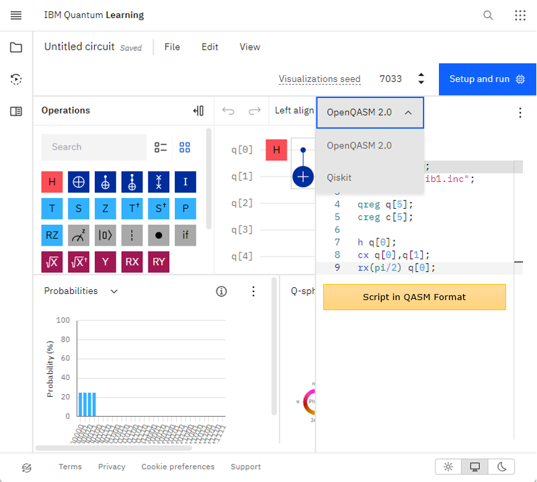Choose OpenQASM 2.0 from the dropdown list
Image resolution: width=537 pixels, height=482 pixels.
(x=370, y=146)
